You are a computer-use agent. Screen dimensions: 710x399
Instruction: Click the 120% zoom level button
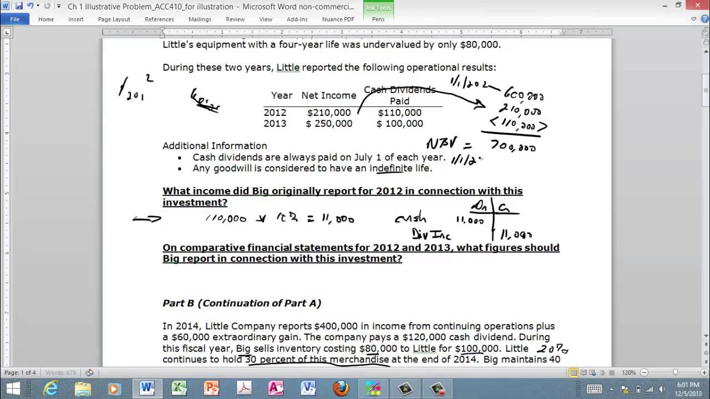point(628,372)
